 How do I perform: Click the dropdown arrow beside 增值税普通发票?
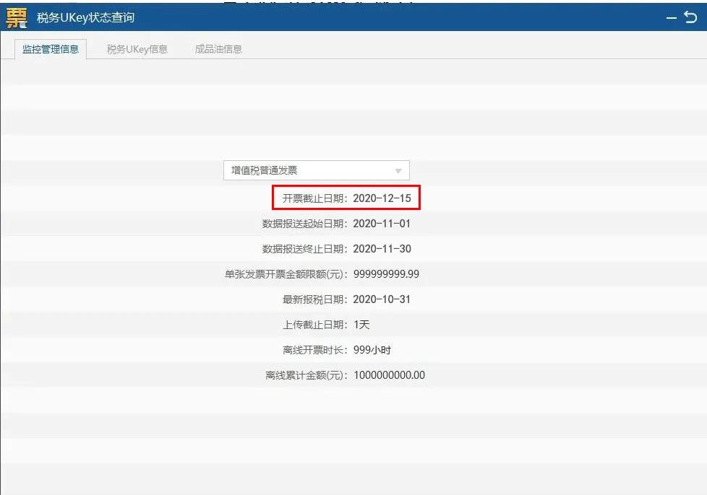398,170
